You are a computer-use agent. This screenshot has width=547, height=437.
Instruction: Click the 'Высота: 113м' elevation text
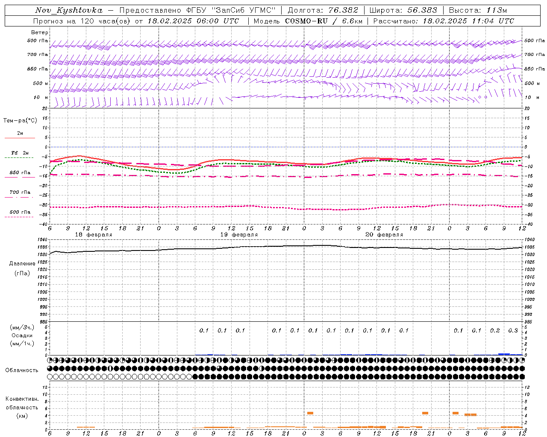coord(478,10)
